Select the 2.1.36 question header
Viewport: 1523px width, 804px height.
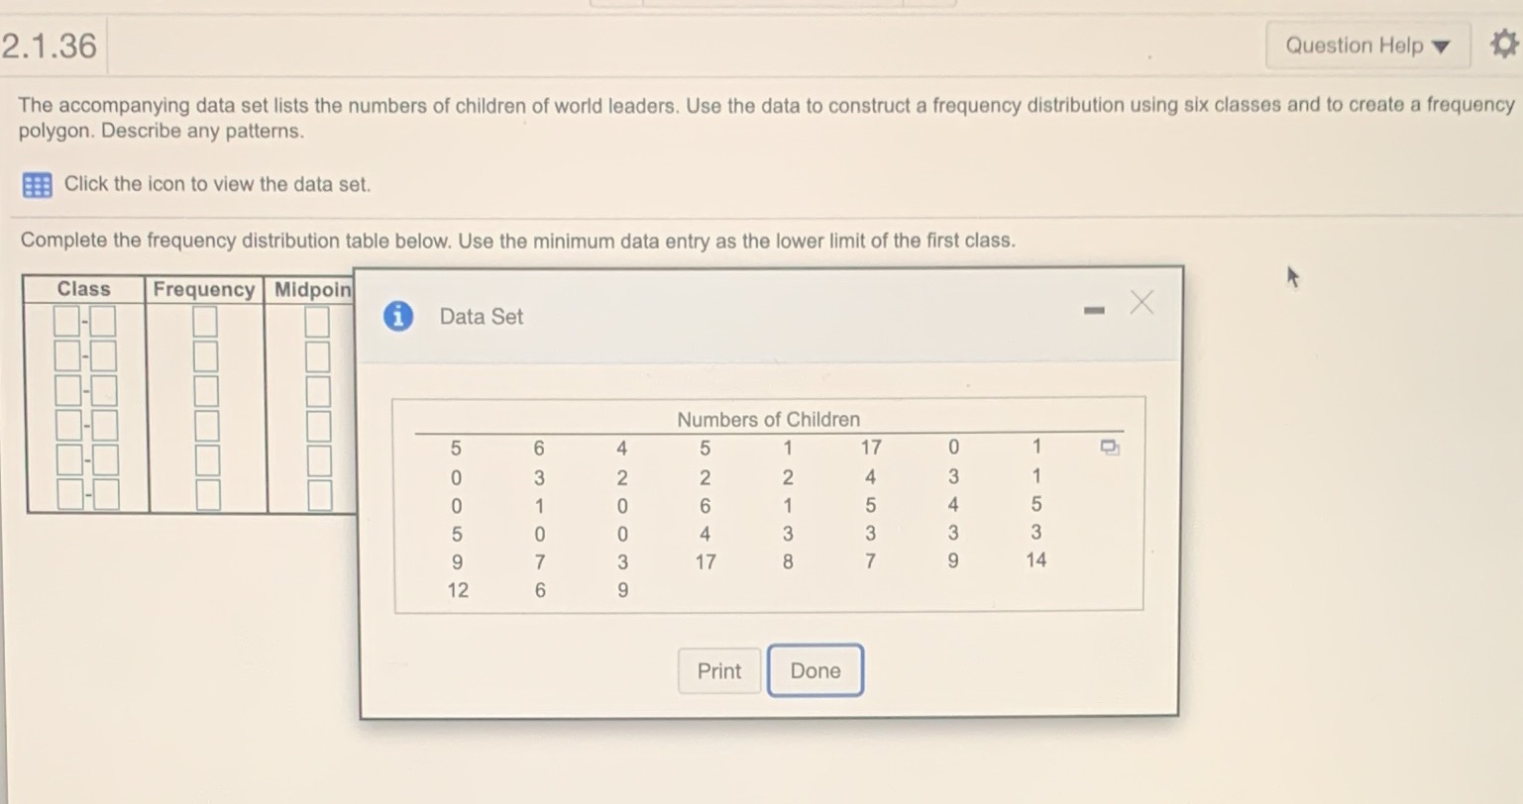tap(52, 45)
